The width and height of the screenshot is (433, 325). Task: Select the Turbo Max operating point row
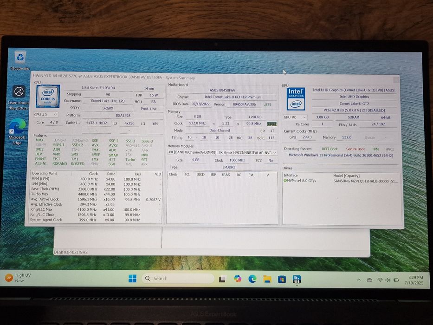point(96,194)
